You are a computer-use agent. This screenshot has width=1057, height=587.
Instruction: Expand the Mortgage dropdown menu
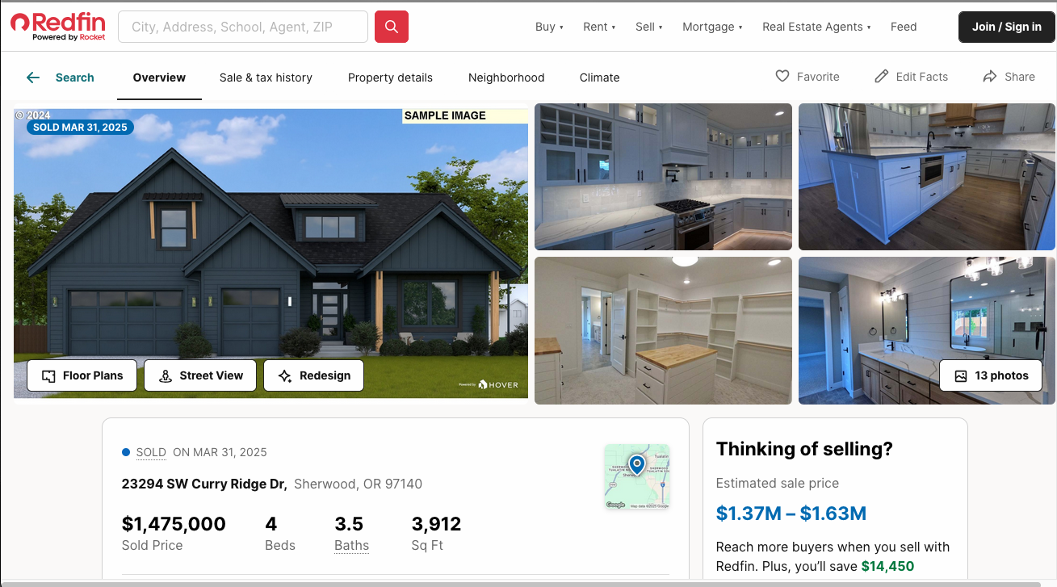(712, 27)
